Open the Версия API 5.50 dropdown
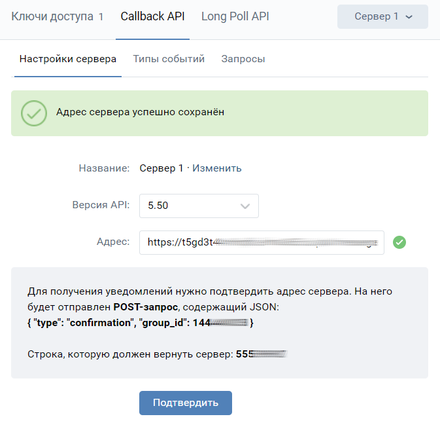 [x=199, y=206]
